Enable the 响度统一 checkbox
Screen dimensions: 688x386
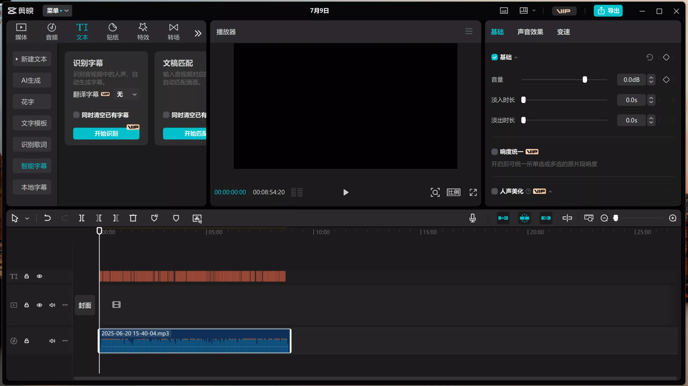[x=494, y=152]
